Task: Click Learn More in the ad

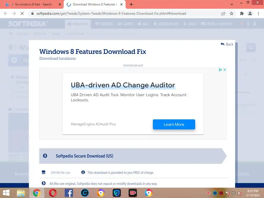Action: pyautogui.click(x=174, y=125)
